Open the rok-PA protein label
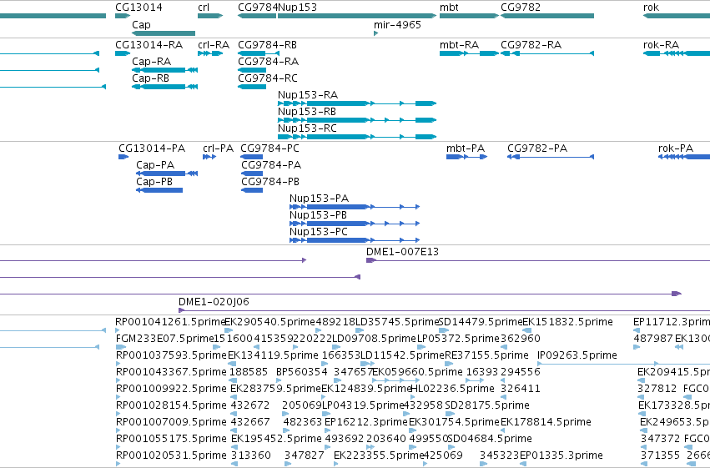Image resolution: width=710 pixels, height=468 pixels. click(676, 148)
